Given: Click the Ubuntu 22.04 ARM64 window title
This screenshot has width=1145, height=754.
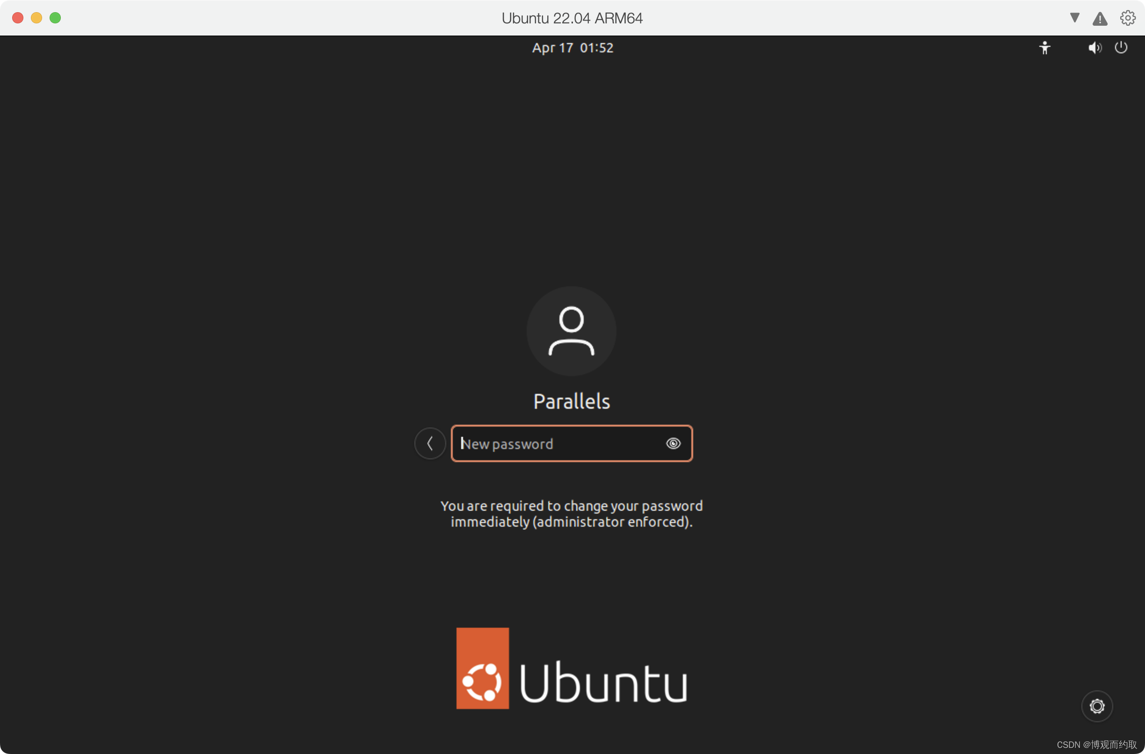Looking at the screenshot, I should pyautogui.click(x=572, y=18).
